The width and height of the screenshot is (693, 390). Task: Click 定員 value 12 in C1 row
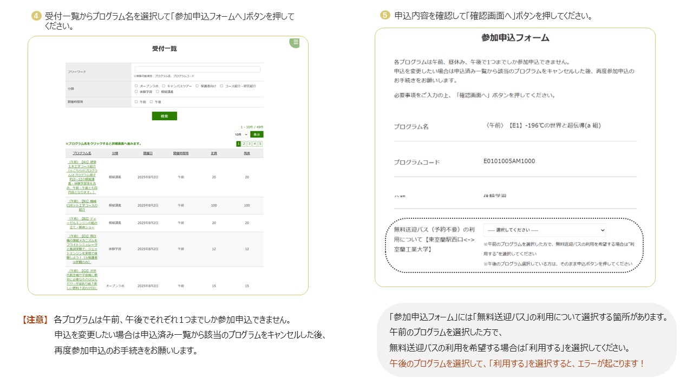coord(214,249)
